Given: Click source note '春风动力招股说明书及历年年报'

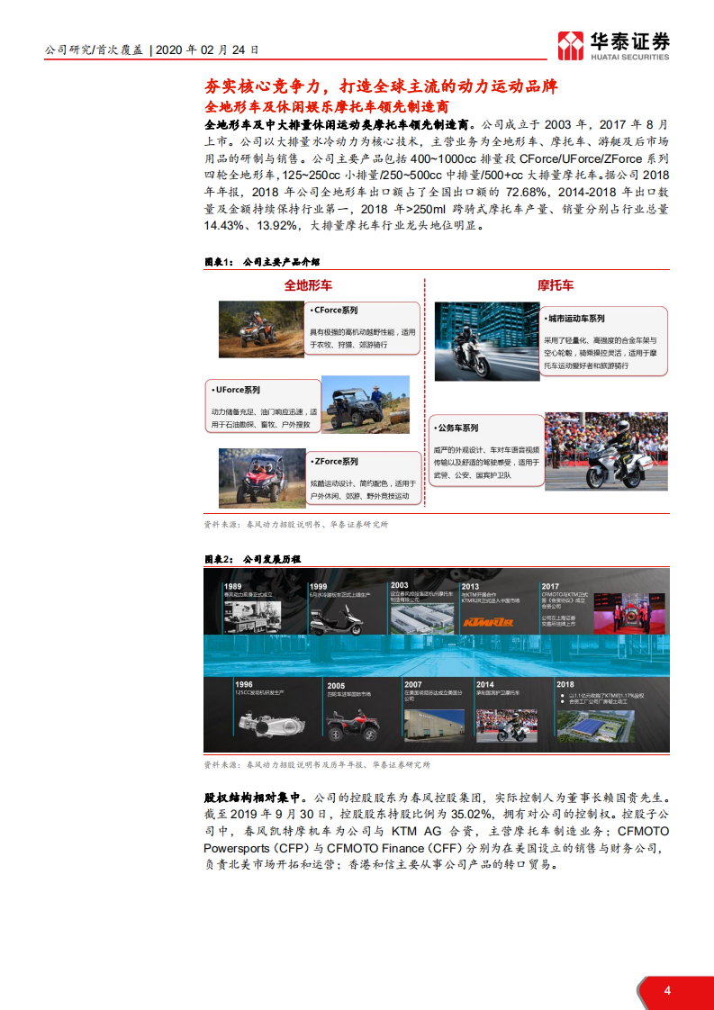Looking at the screenshot, I should tap(306, 764).
